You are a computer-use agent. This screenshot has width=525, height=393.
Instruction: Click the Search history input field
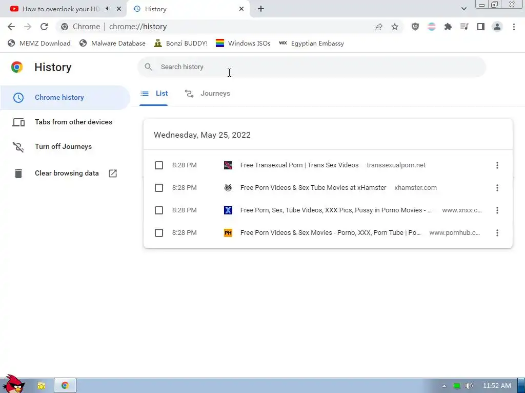(311, 67)
